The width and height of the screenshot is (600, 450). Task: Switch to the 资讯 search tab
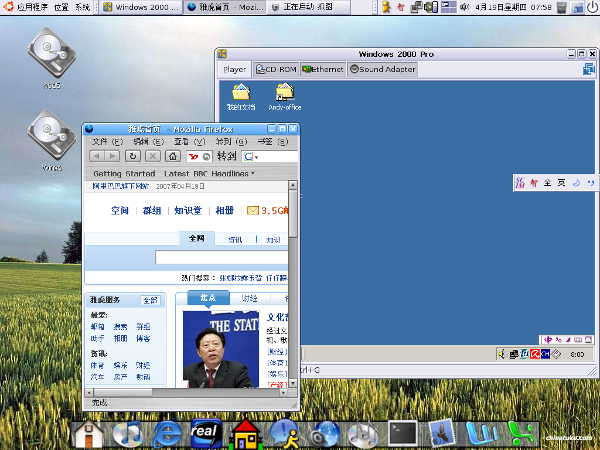coord(235,240)
